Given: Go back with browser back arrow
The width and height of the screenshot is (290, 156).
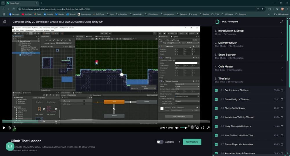Looking at the screenshot, I should coord(3,9).
